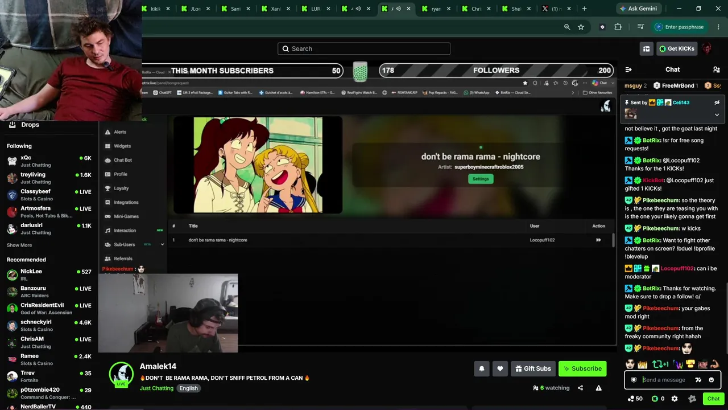Hide the pinned message from Celi143
The height and width of the screenshot is (410, 728).
tap(717, 102)
